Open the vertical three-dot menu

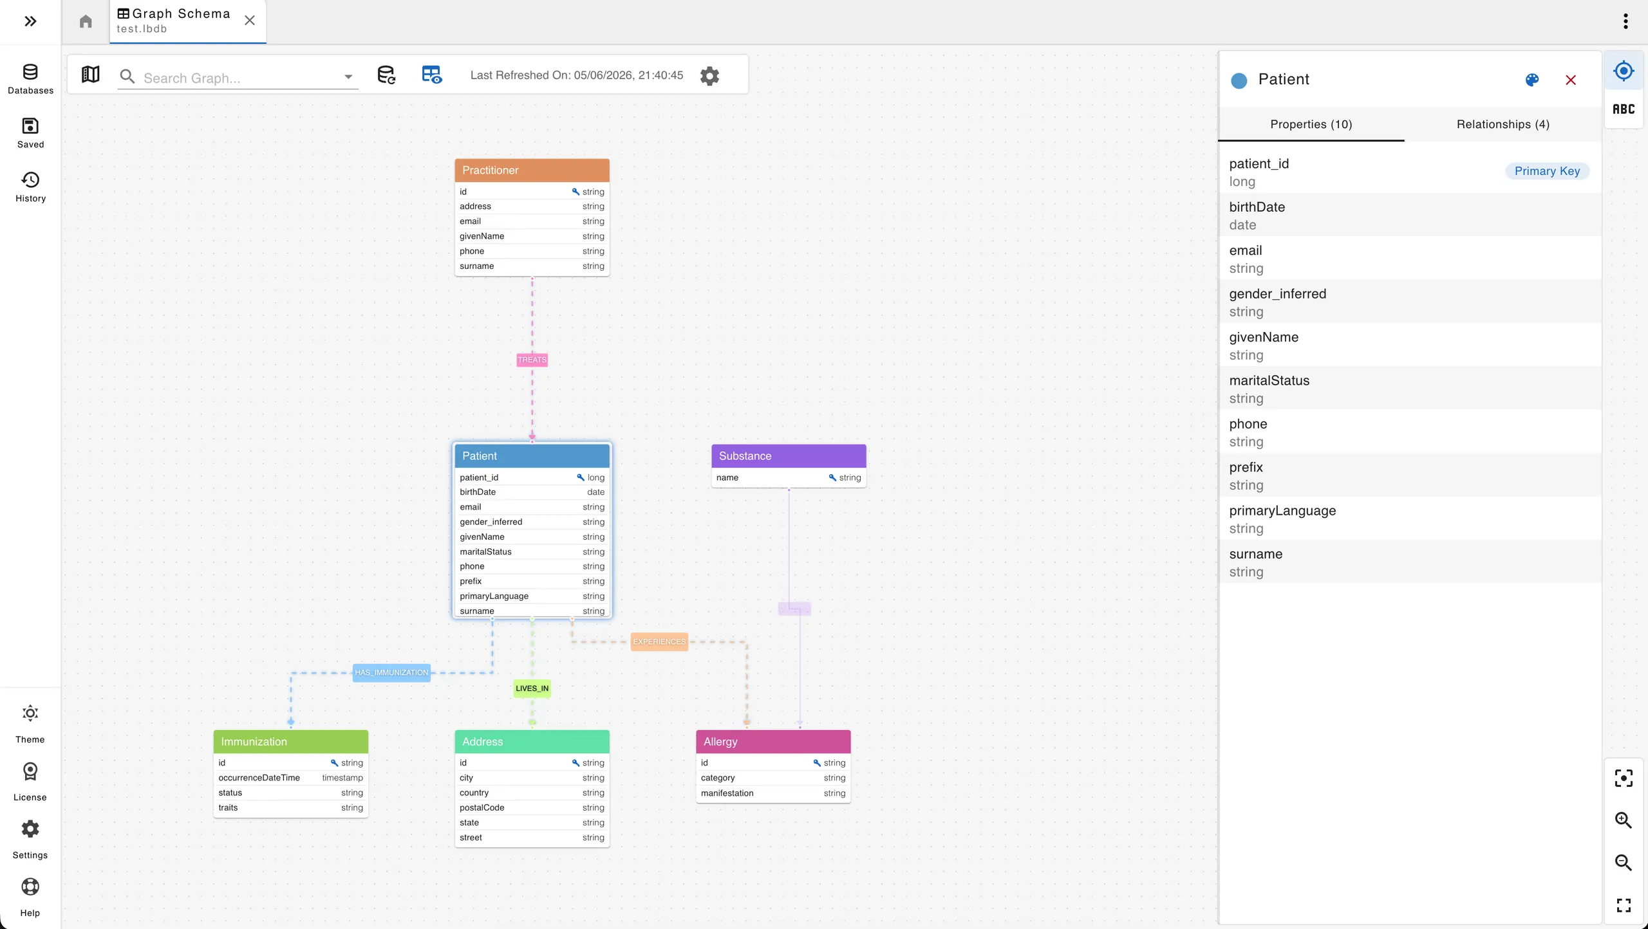pyautogui.click(x=1625, y=21)
